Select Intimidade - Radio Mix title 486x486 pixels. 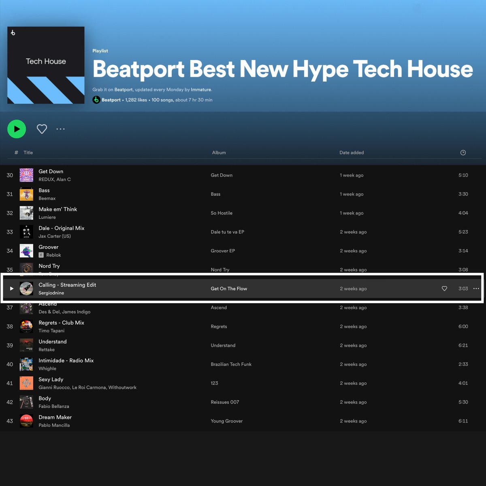pyautogui.click(x=66, y=360)
